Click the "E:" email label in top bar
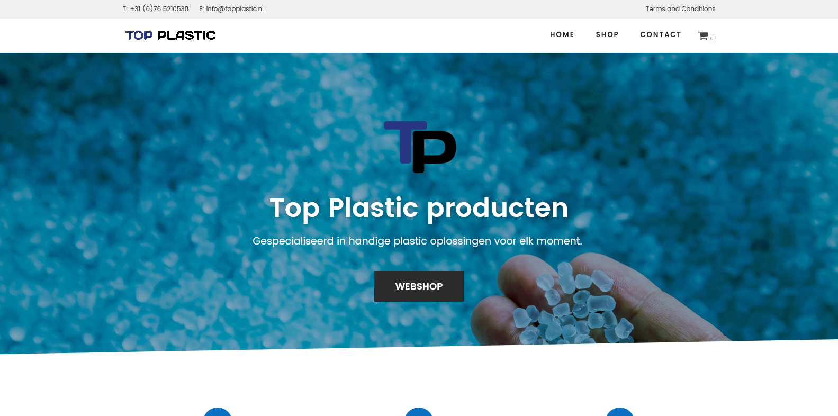This screenshot has width=838, height=416. coord(202,9)
